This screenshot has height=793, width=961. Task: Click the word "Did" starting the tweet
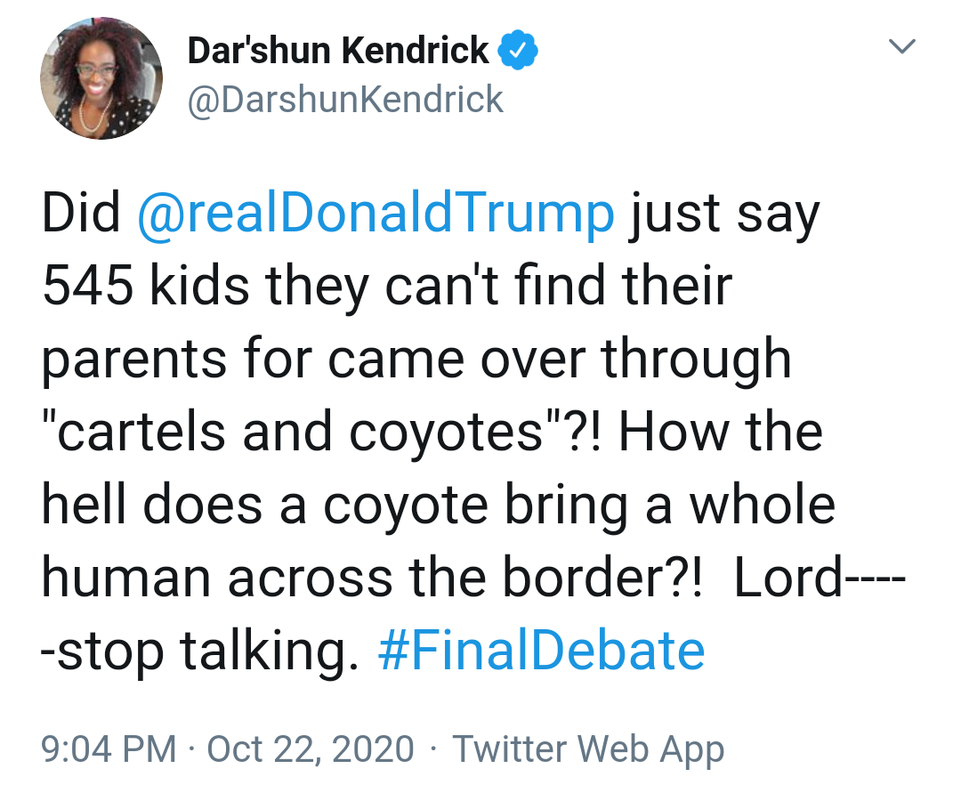(x=81, y=213)
